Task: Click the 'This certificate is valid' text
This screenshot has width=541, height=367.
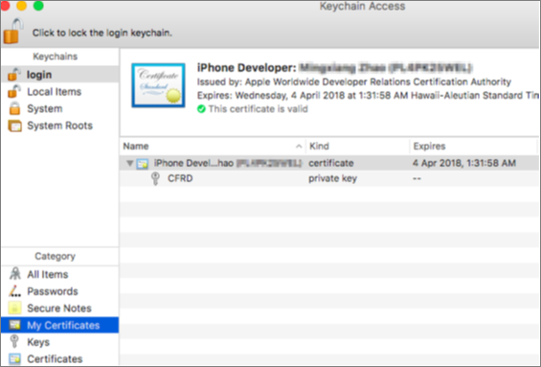Action: click(259, 109)
